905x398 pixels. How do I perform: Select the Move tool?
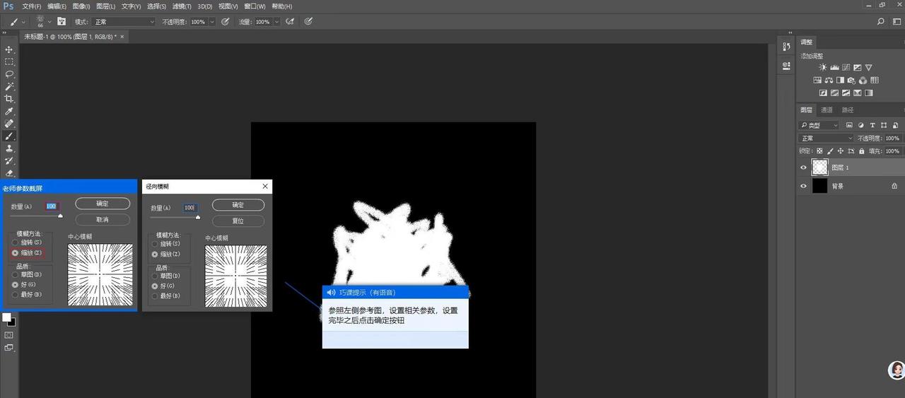click(9, 49)
